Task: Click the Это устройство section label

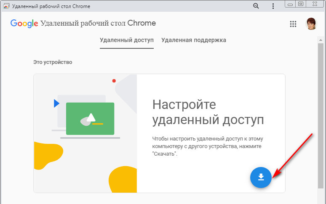Action: click(53, 62)
